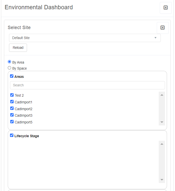Click the Areas list scroll-down arrow
Screen dimensions: 175x191
[x=162, y=122]
